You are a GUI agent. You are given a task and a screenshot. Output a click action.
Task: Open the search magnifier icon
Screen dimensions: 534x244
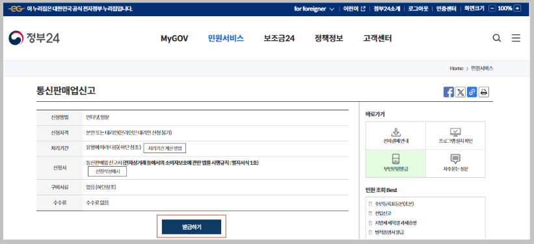point(497,38)
